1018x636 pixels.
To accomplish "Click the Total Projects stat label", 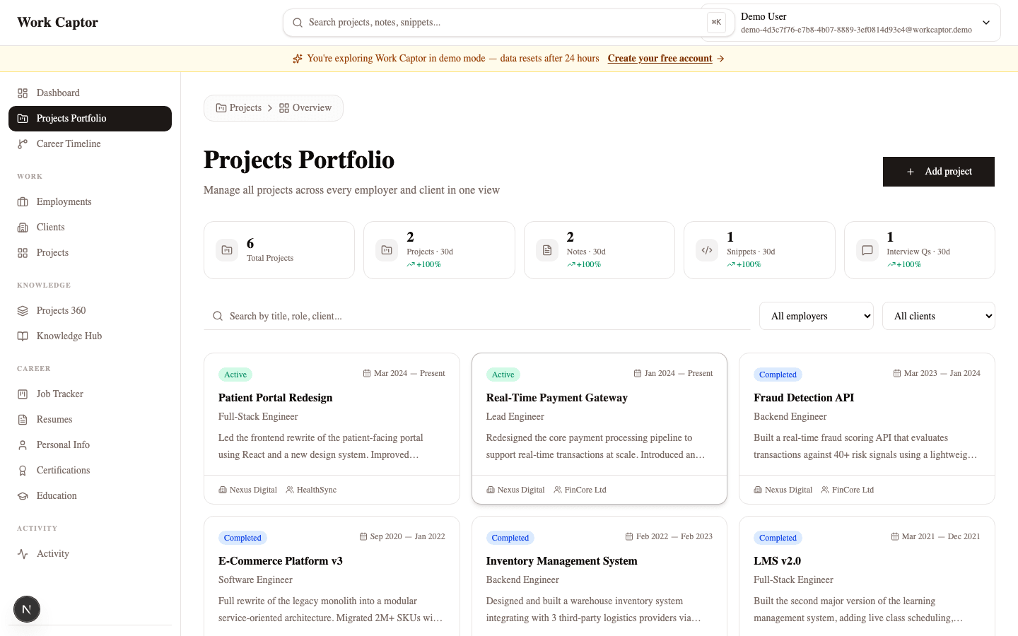I will 270,258.
